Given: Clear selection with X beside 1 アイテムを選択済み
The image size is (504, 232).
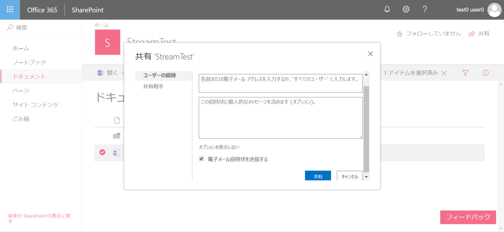Looking at the screenshot, I should [444, 73].
